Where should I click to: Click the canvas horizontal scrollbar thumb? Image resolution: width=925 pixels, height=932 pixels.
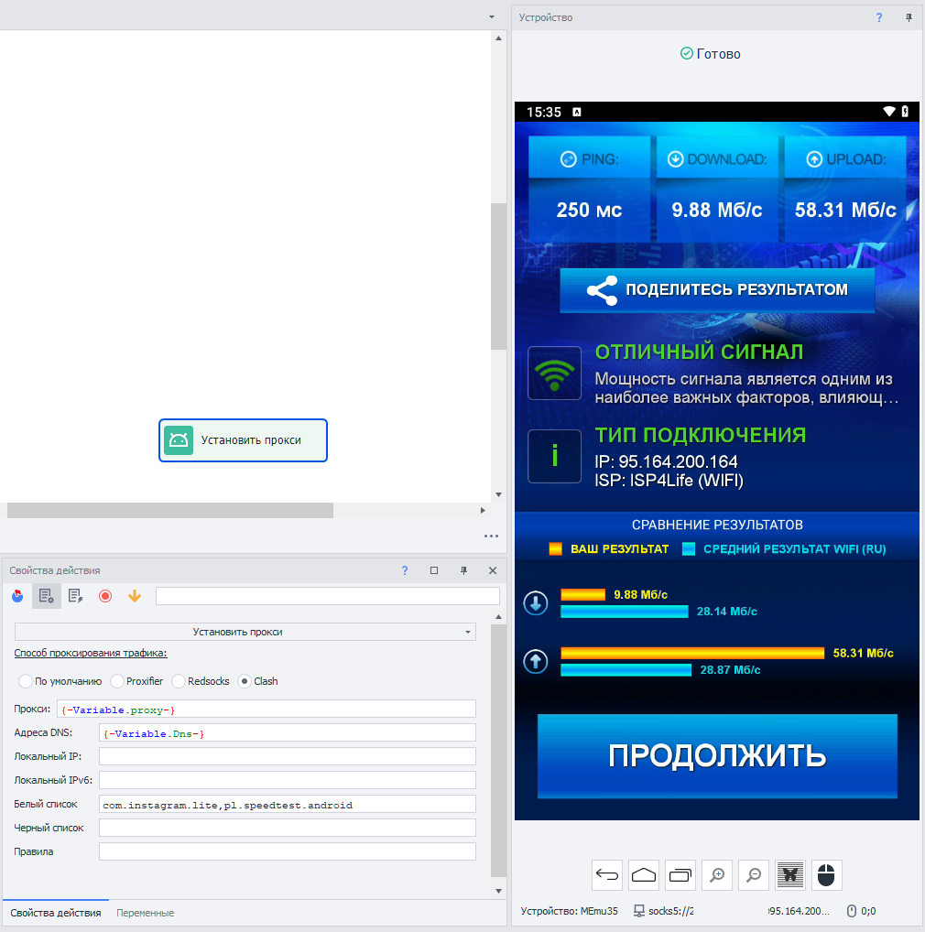click(170, 511)
